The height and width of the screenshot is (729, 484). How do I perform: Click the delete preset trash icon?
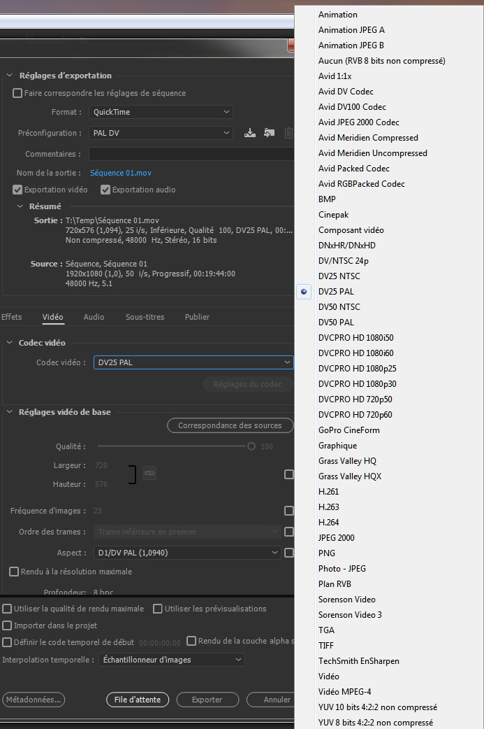tap(288, 133)
